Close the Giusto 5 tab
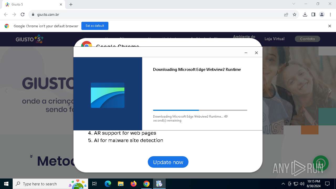 (61, 4)
